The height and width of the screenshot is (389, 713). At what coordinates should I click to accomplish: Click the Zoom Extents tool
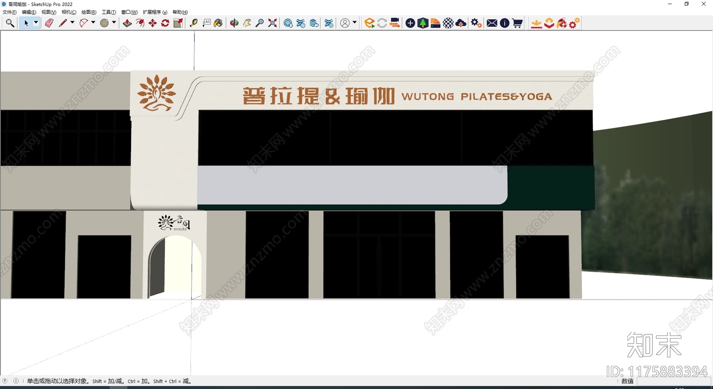[x=272, y=23]
